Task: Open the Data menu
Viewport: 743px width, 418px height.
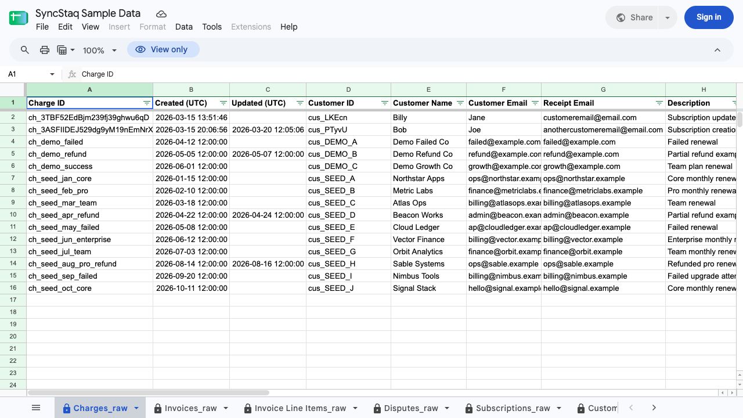Action: pyautogui.click(x=184, y=27)
